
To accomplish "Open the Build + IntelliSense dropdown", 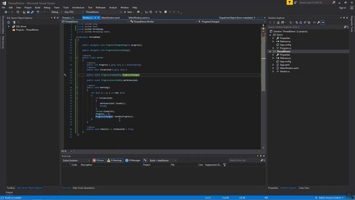I will point(163,161).
